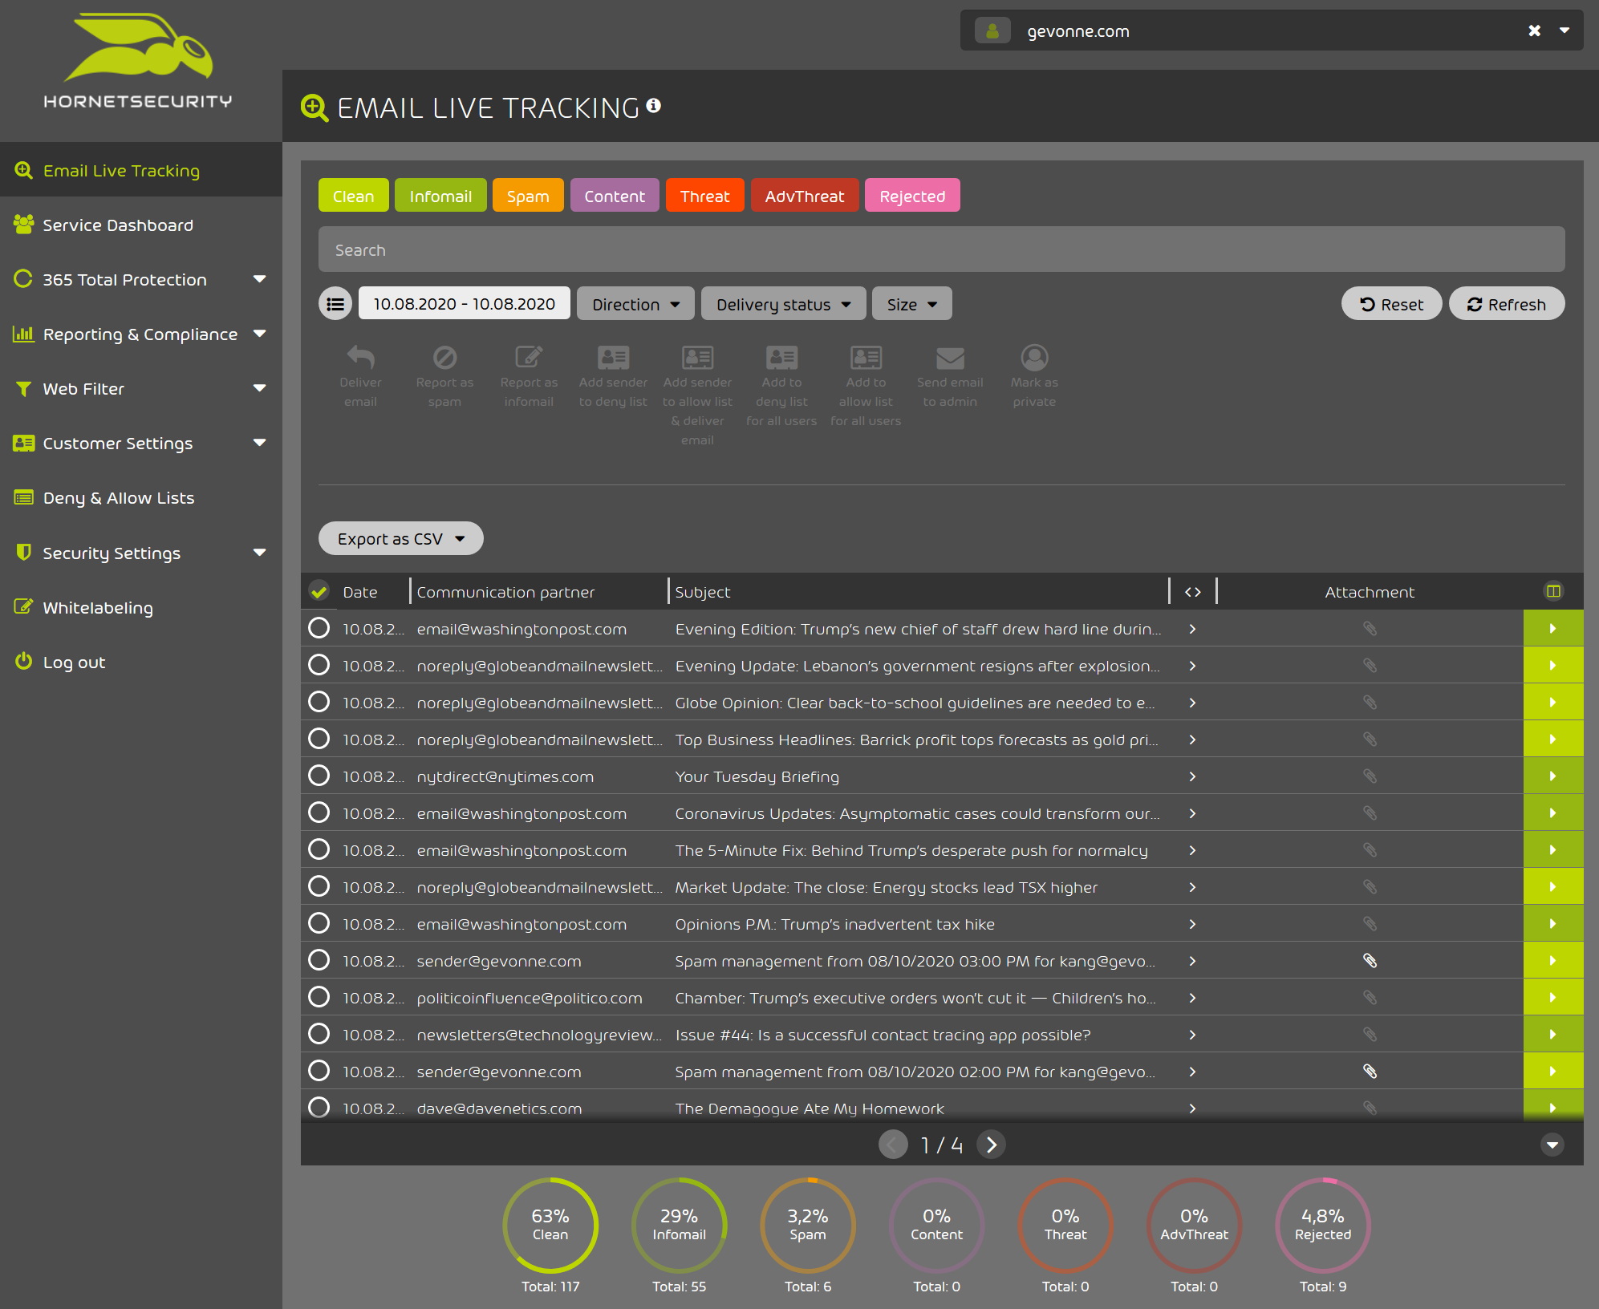Open Deny & Allow Lists menu
This screenshot has height=1309, width=1599.
pyautogui.click(x=118, y=498)
